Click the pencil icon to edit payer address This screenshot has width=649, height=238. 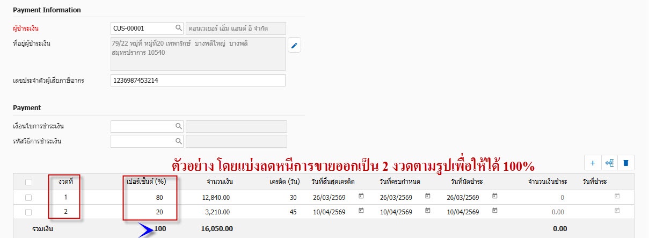294,46
